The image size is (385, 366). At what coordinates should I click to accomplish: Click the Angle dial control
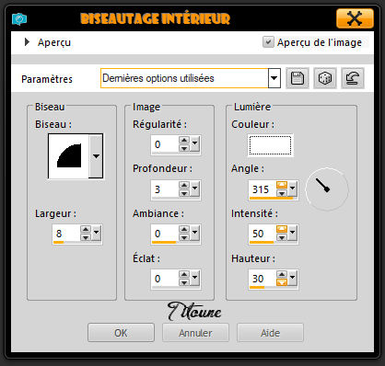327,189
